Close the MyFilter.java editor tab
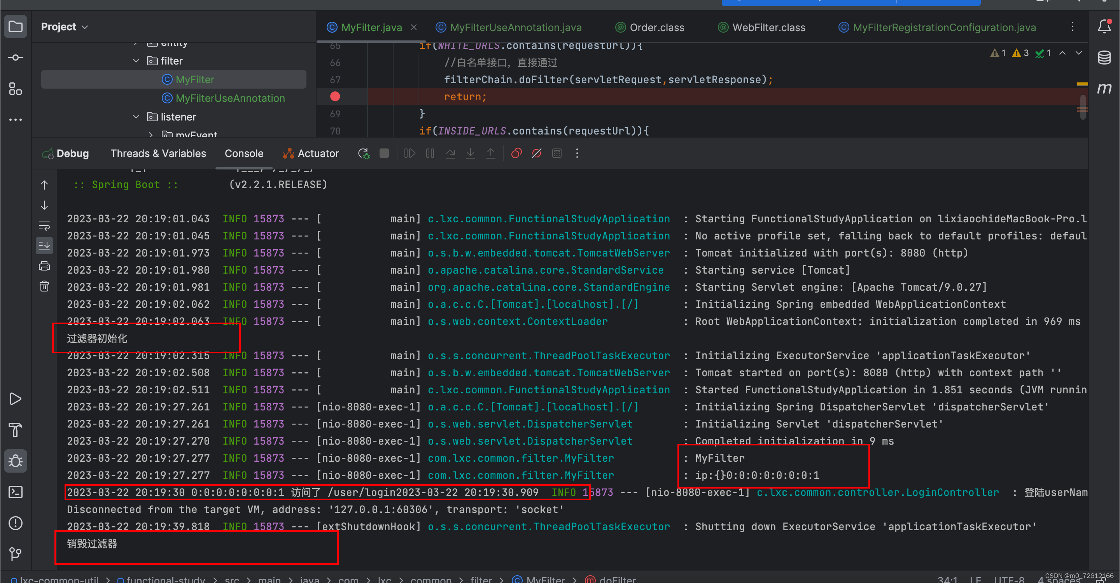The width and height of the screenshot is (1120, 583). (x=413, y=27)
